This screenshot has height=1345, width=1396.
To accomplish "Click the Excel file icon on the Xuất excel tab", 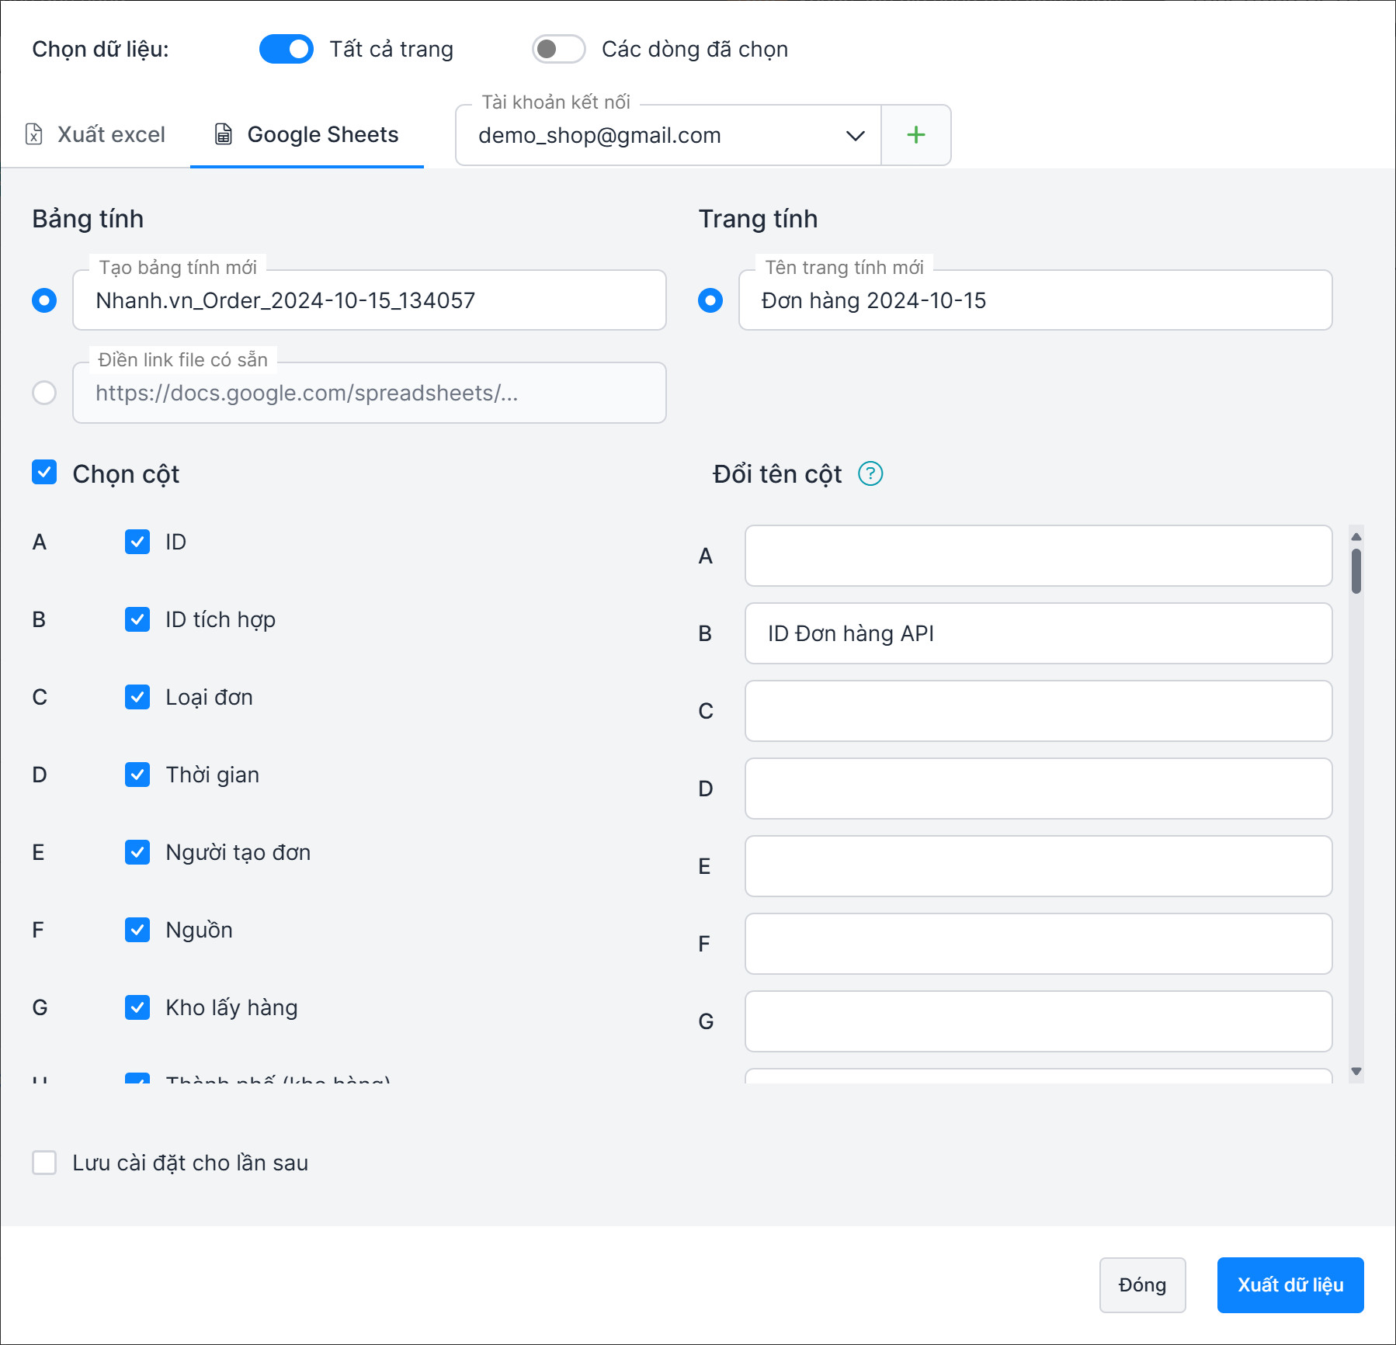I will [x=34, y=134].
